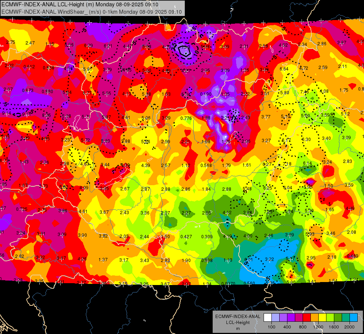Click the wind shear value '7.18'
The width and height of the screenshot is (364, 334).
287,164
